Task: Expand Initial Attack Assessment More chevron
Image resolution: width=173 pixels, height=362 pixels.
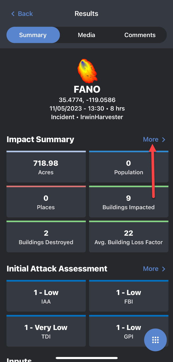Action: 164,269
